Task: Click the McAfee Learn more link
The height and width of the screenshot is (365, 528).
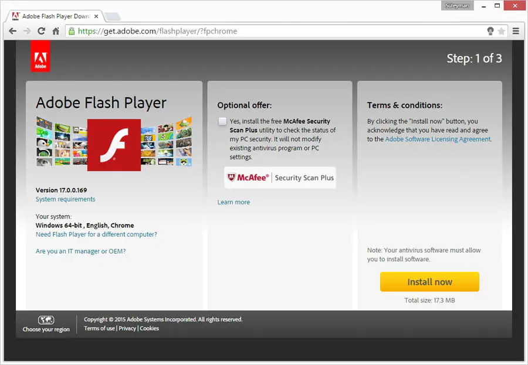Action: point(233,202)
